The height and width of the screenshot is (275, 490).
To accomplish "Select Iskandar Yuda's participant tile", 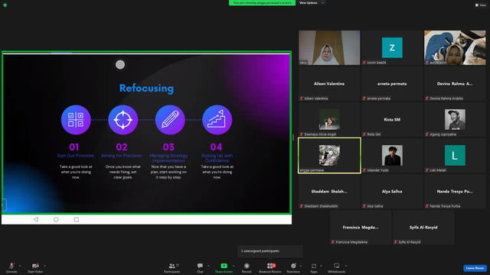I will 392,155.
